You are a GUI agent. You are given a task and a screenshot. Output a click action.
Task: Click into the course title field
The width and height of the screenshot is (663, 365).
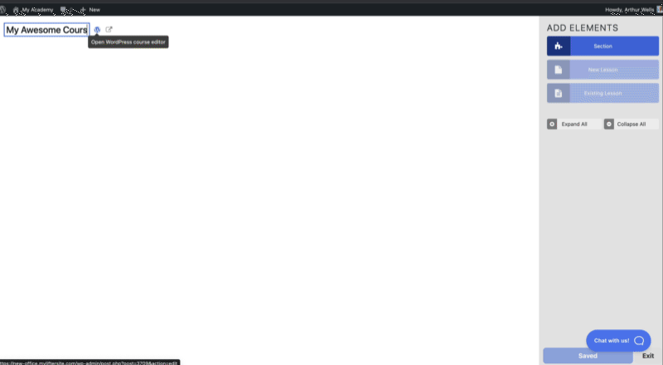(x=46, y=30)
